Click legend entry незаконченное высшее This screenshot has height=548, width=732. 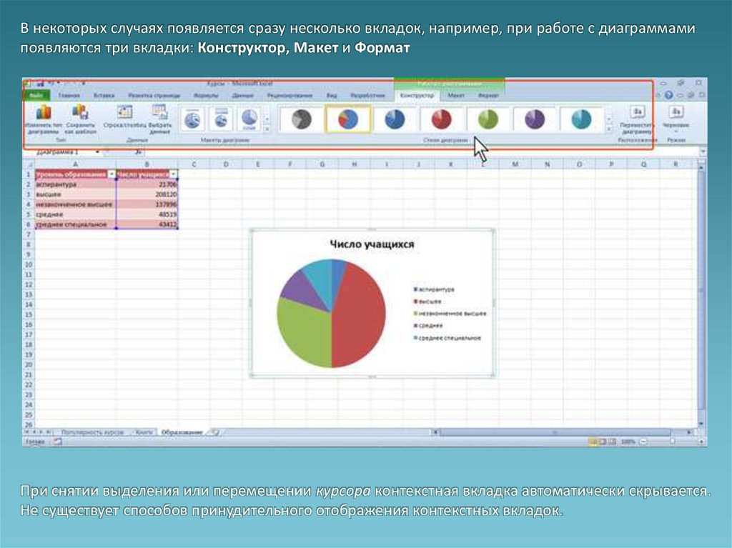pos(450,314)
